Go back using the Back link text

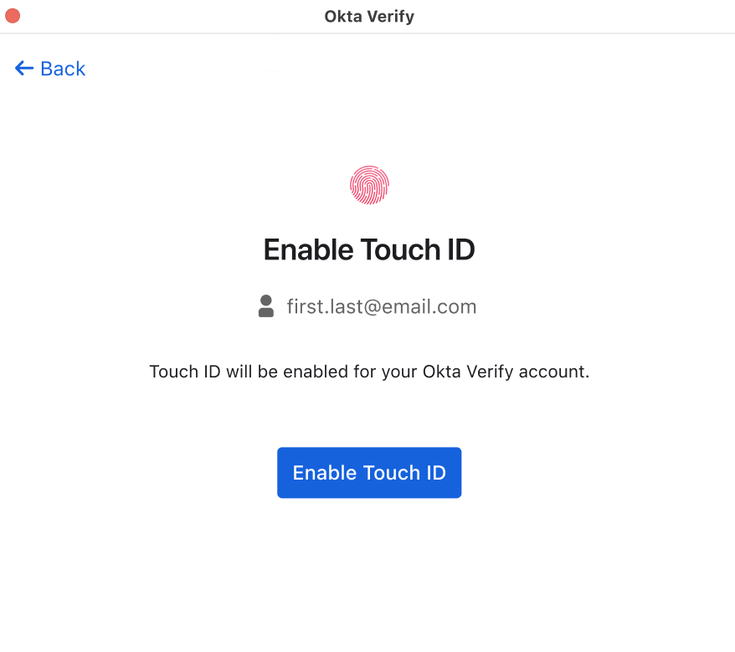[63, 69]
